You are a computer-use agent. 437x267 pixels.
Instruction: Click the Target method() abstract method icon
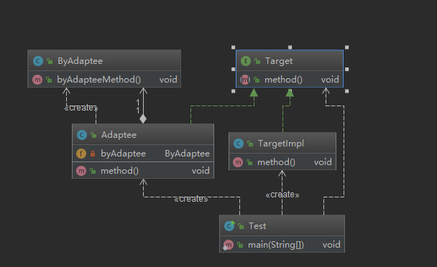[x=245, y=80]
